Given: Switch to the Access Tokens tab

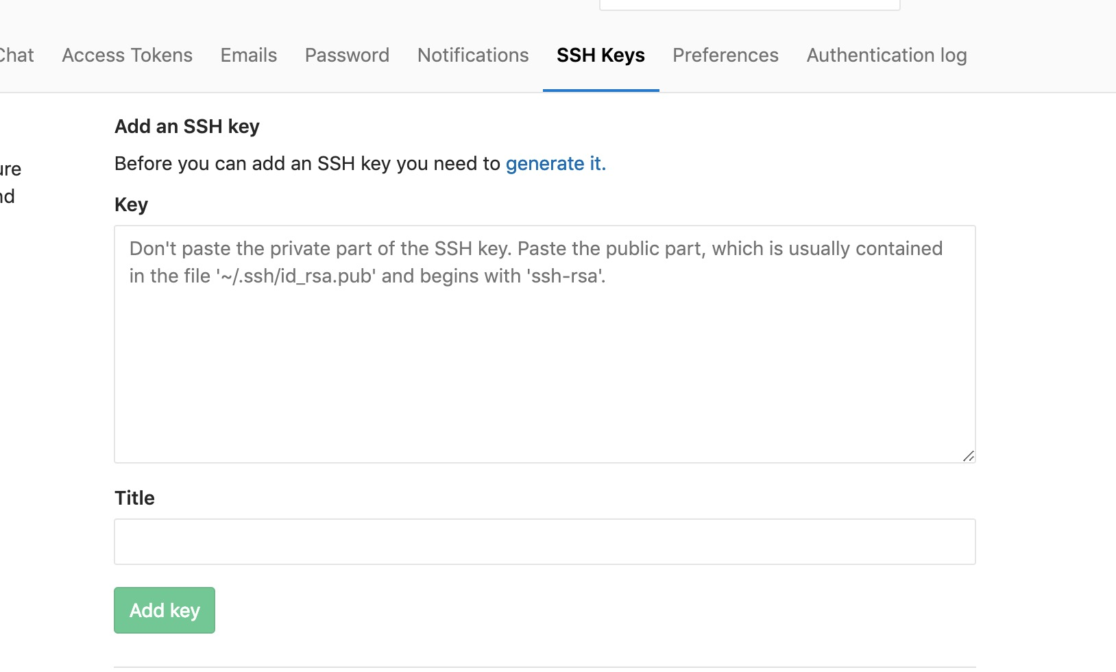Looking at the screenshot, I should tap(126, 55).
